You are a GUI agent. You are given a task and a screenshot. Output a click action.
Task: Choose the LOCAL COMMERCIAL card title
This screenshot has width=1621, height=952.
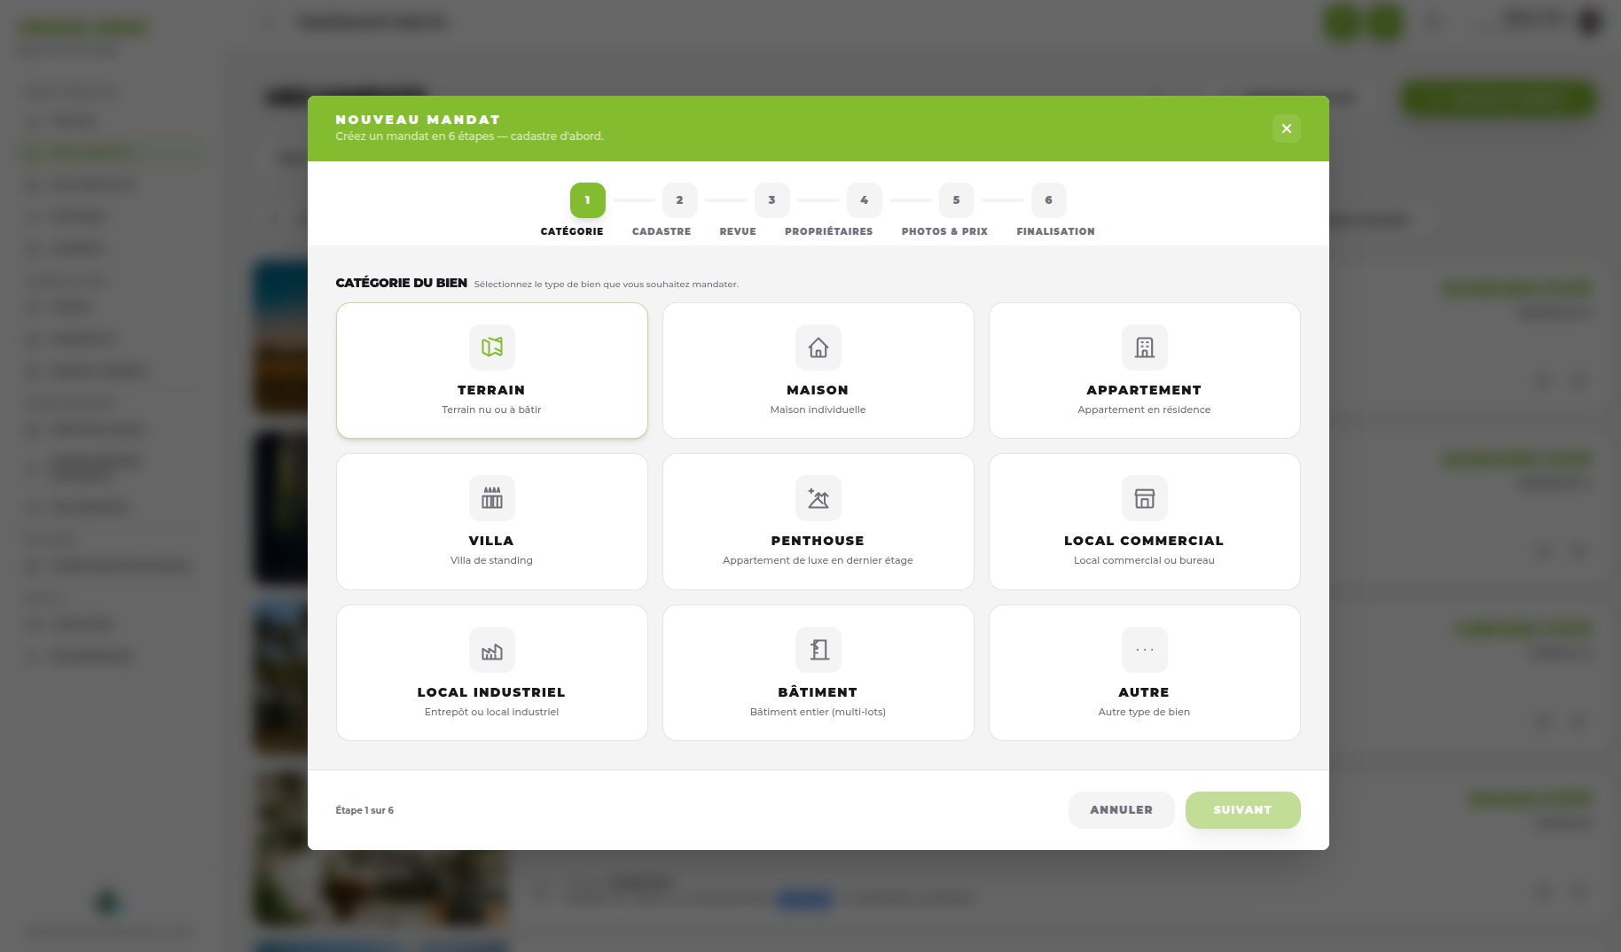(x=1144, y=541)
